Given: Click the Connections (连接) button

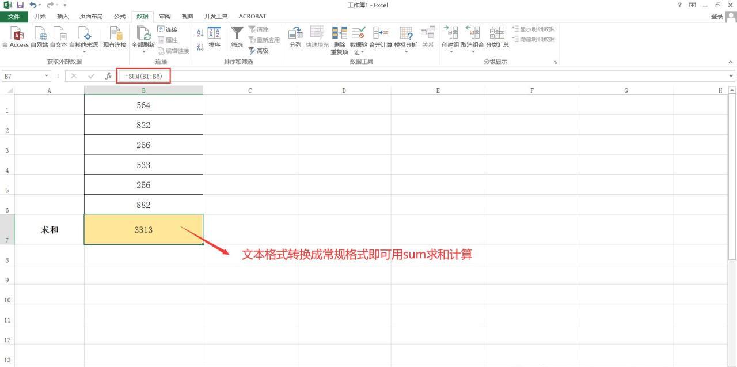Looking at the screenshot, I should click(x=167, y=29).
